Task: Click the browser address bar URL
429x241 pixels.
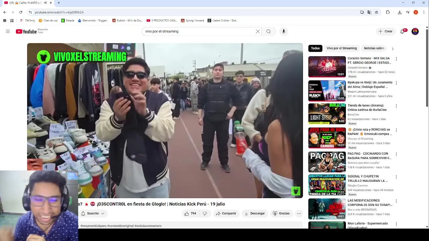Action: pyautogui.click(x=59, y=12)
